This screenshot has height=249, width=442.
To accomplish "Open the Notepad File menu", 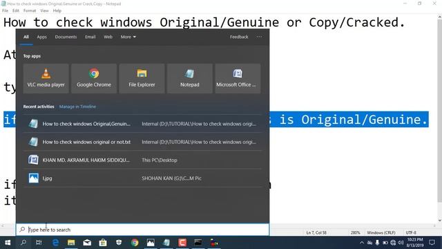I will (x=5, y=11).
